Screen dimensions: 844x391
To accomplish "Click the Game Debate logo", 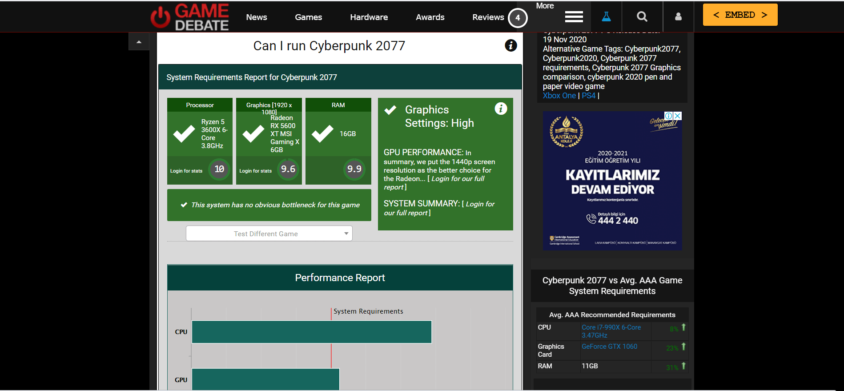I will click(x=190, y=17).
